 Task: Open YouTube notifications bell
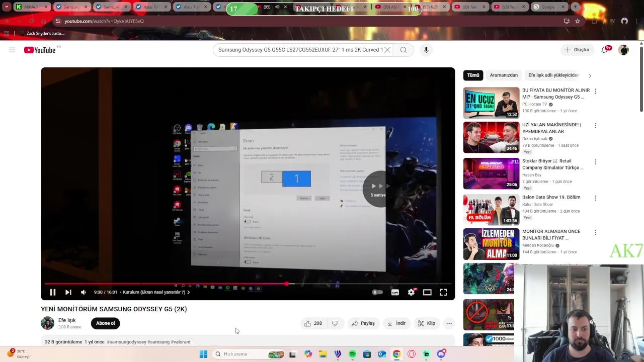(604, 50)
